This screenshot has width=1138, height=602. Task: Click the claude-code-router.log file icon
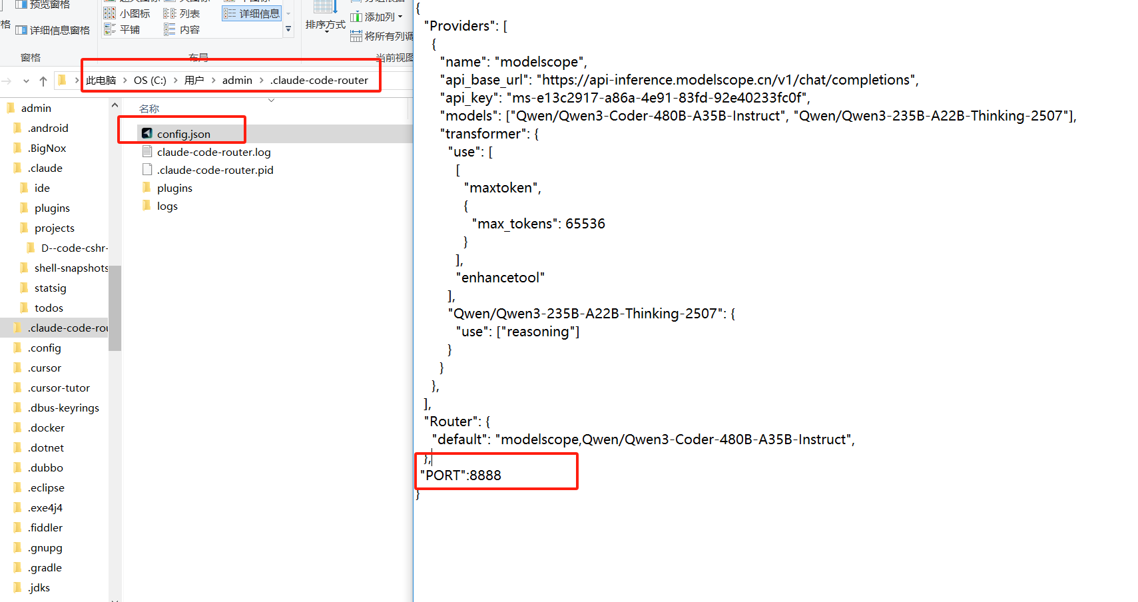coord(147,151)
